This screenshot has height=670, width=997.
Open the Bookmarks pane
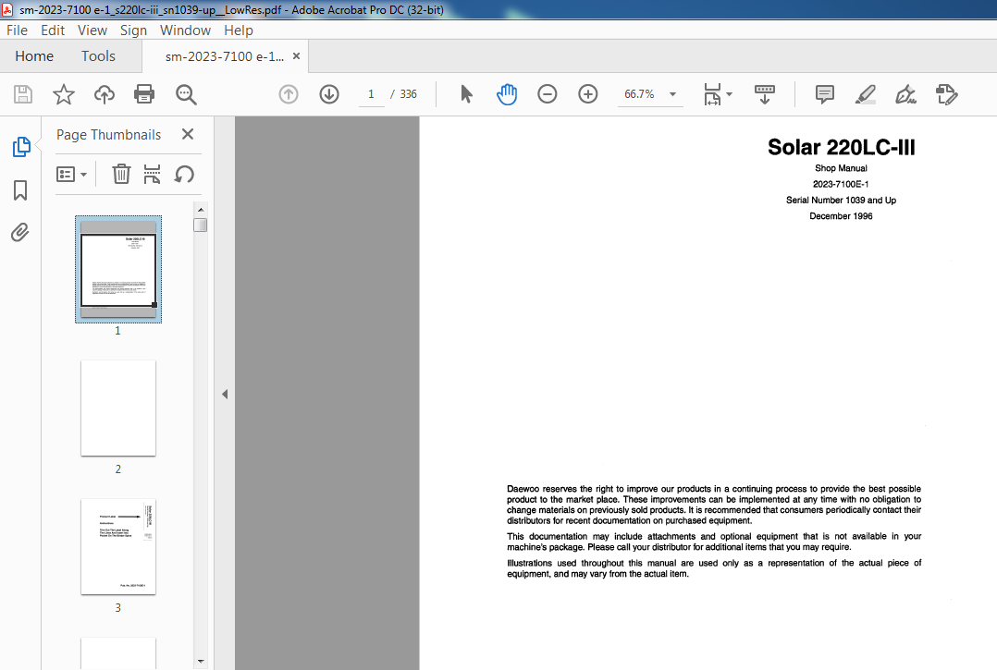[x=20, y=189]
